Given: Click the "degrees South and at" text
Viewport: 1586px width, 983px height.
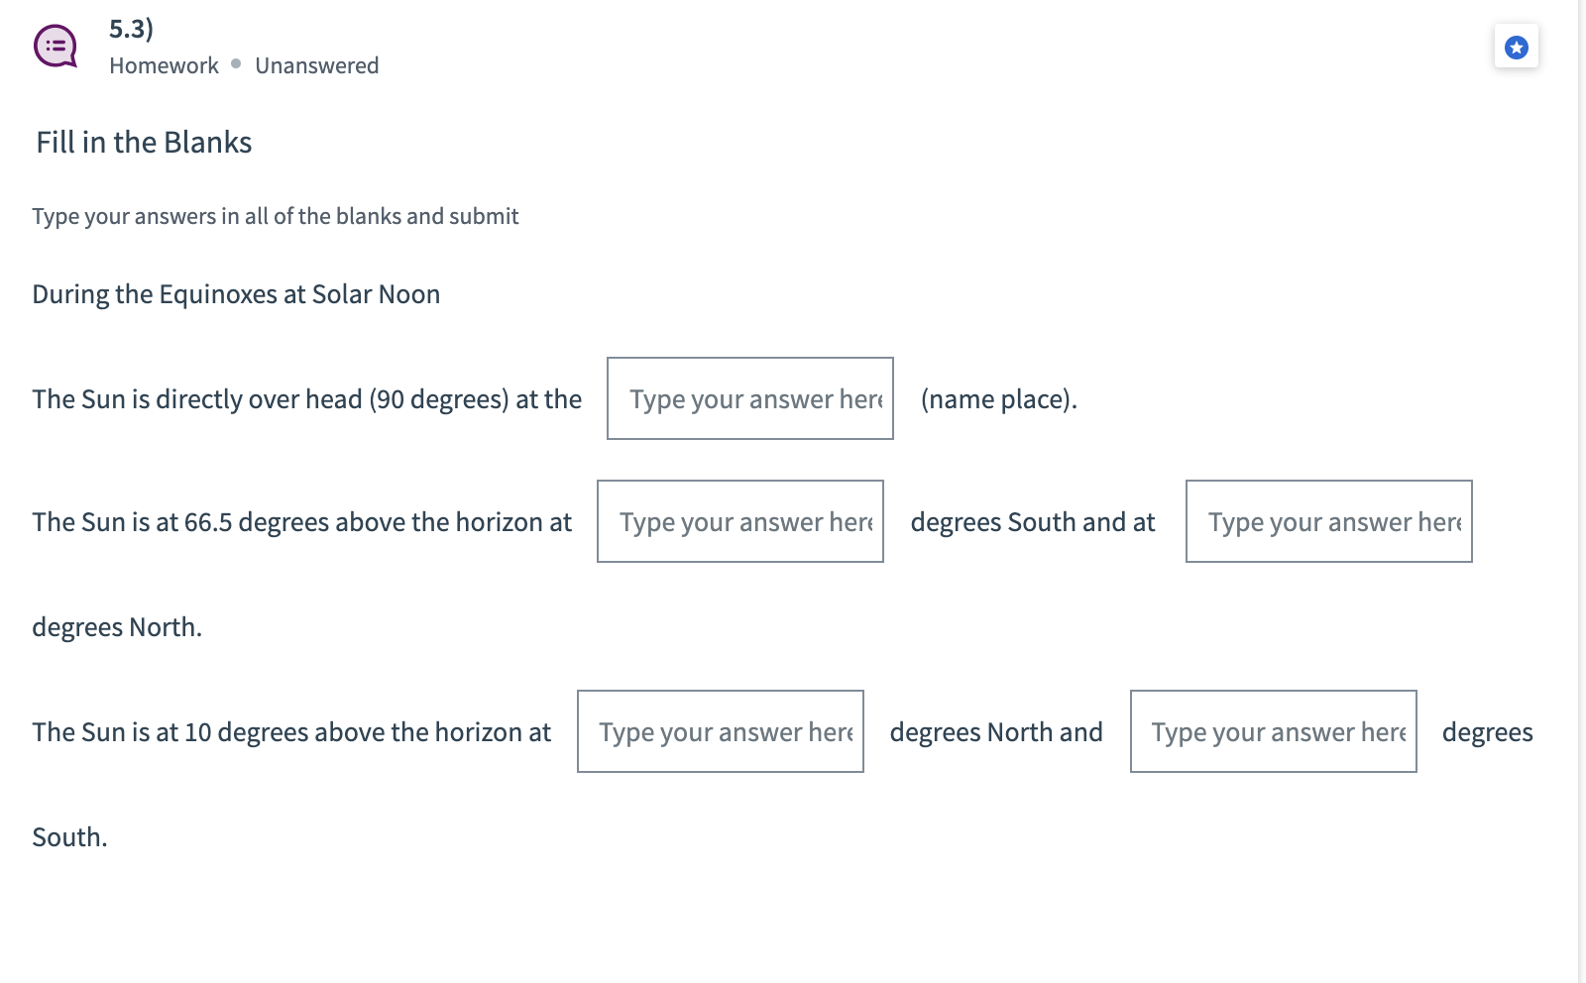Looking at the screenshot, I should pos(1033,522).
